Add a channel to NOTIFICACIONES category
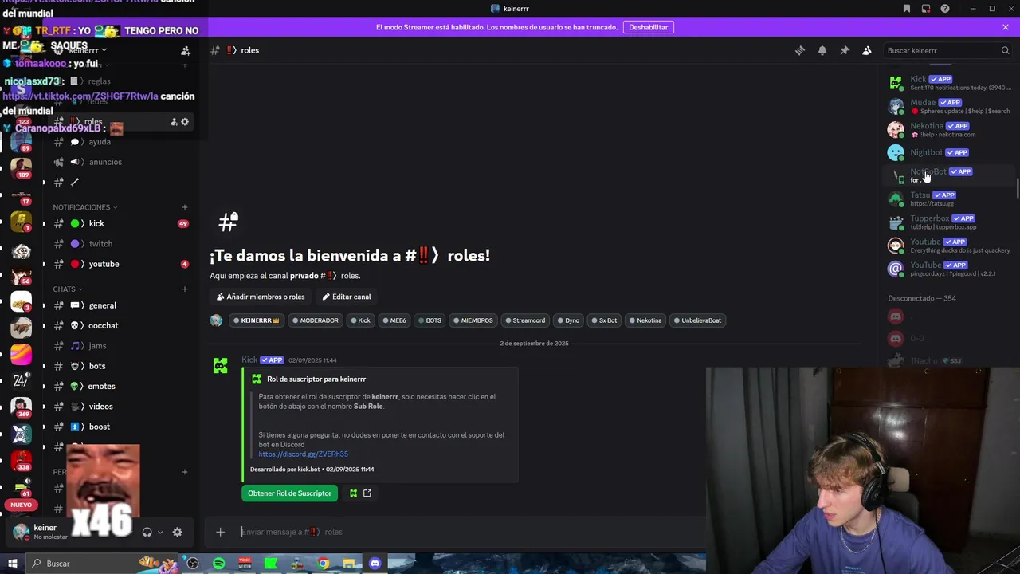 pyautogui.click(x=185, y=207)
